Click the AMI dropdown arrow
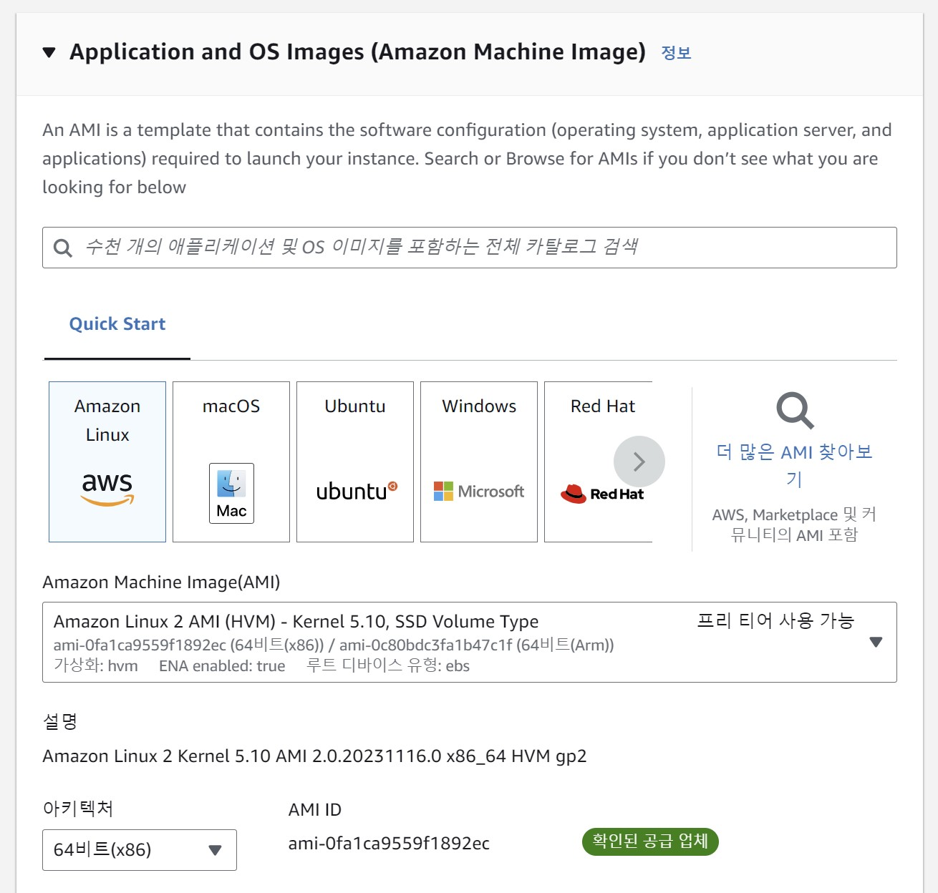 click(x=876, y=642)
